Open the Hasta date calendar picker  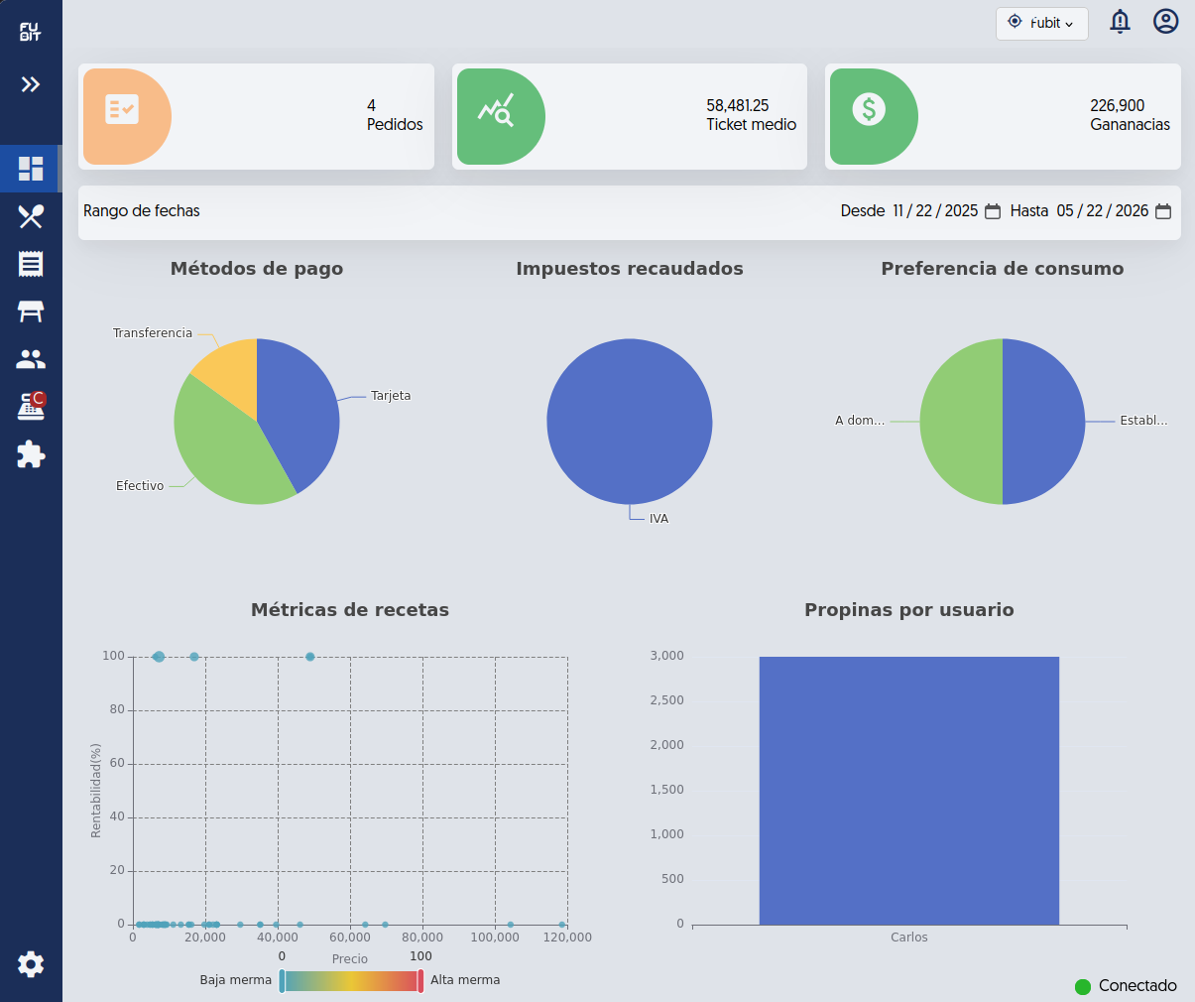(x=1163, y=211)
